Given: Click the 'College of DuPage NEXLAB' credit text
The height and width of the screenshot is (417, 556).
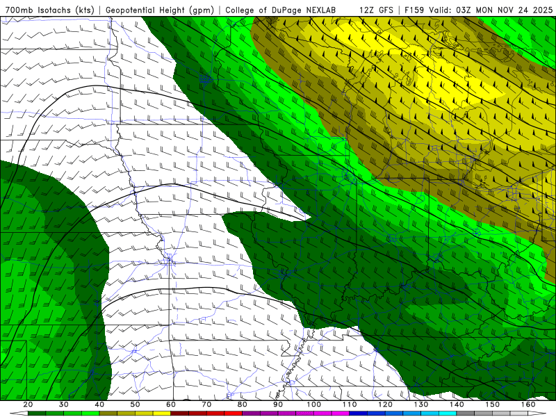Looking at the screenshot, I should coord(281,10).
